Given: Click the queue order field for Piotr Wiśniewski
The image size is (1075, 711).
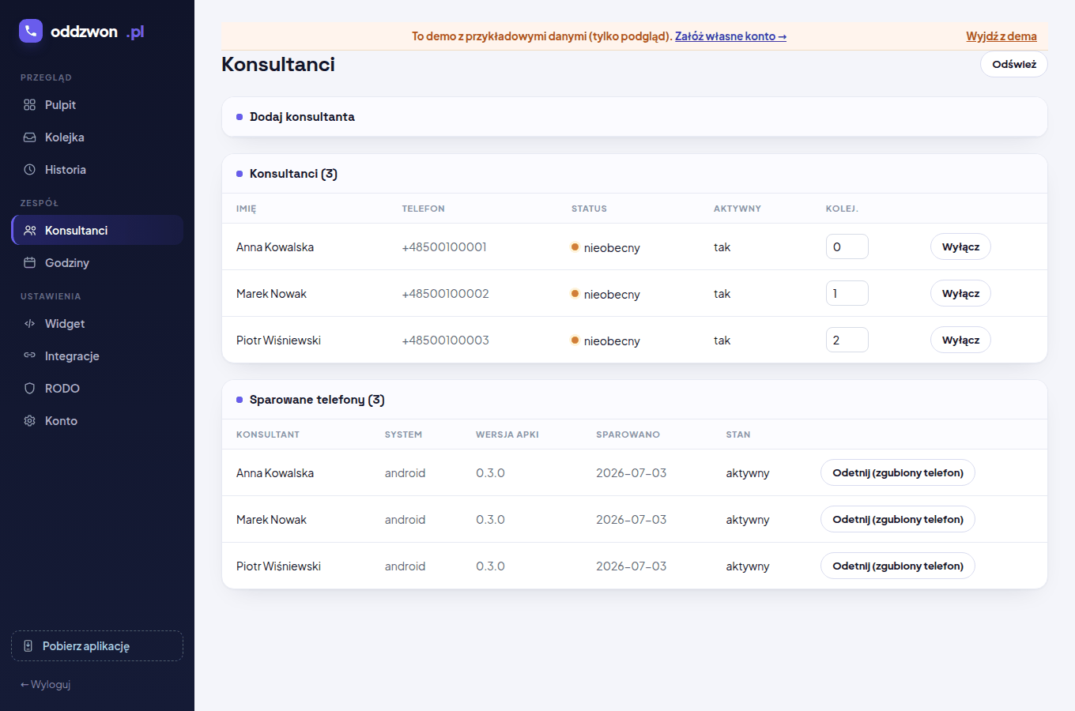Looking at the screenshot, I should click(847, 340).
